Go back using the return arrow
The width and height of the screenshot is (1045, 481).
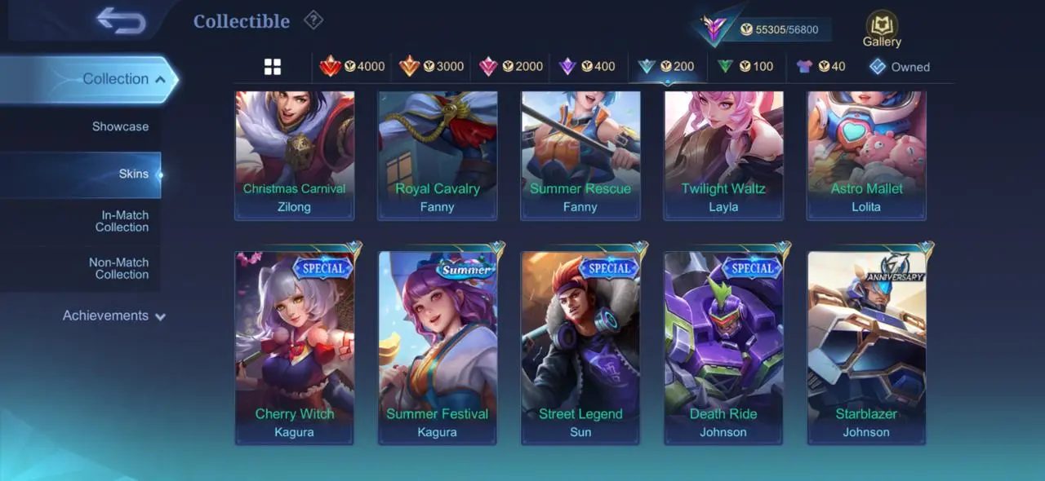(x=121, y=20)
